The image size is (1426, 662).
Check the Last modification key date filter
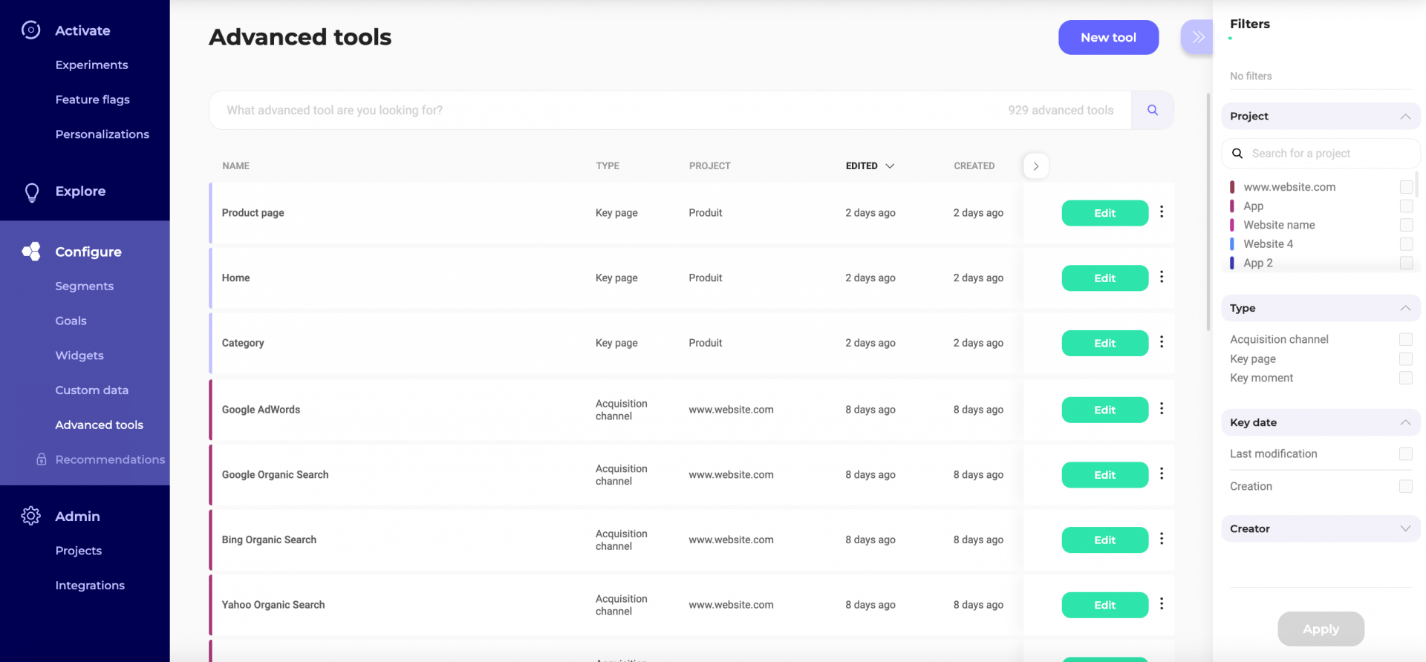[x=1406, y=453]
